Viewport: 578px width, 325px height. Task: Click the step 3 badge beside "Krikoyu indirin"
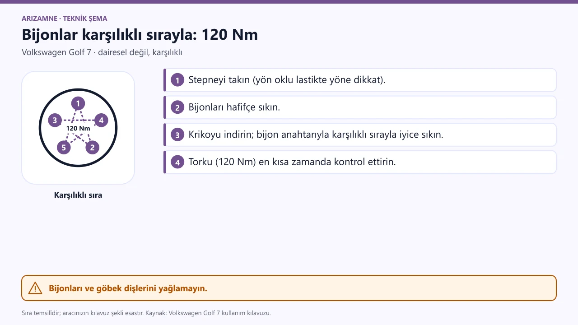[x=177, y=135]
